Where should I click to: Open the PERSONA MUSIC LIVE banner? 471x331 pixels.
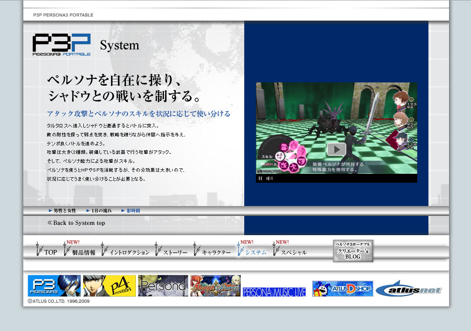click(274, 292)
